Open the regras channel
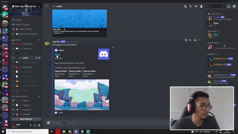 click(26, 100)
